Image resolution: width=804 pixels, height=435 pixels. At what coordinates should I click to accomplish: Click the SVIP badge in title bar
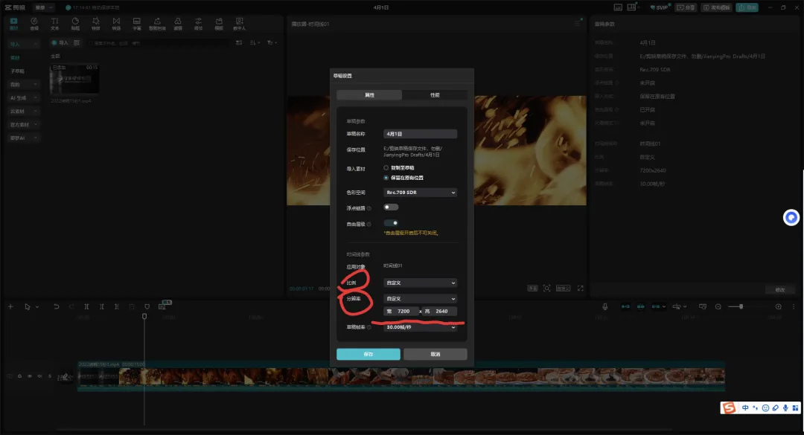660,7
